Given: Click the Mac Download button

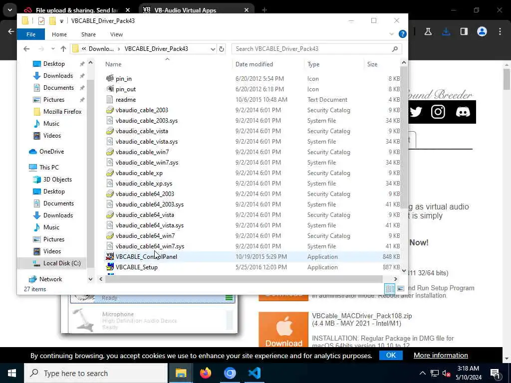Looking at the screenshot, I should pos(283,330).
